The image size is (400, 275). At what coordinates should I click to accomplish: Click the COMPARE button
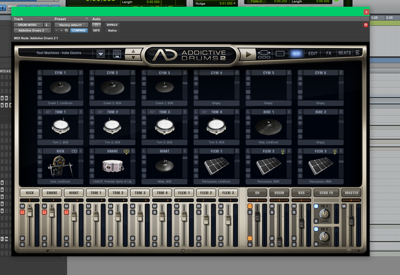coord(79,30)
